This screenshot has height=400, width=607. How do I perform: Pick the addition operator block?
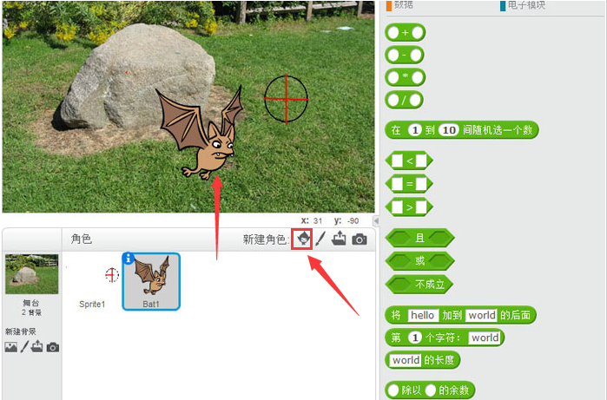(406, 33)
